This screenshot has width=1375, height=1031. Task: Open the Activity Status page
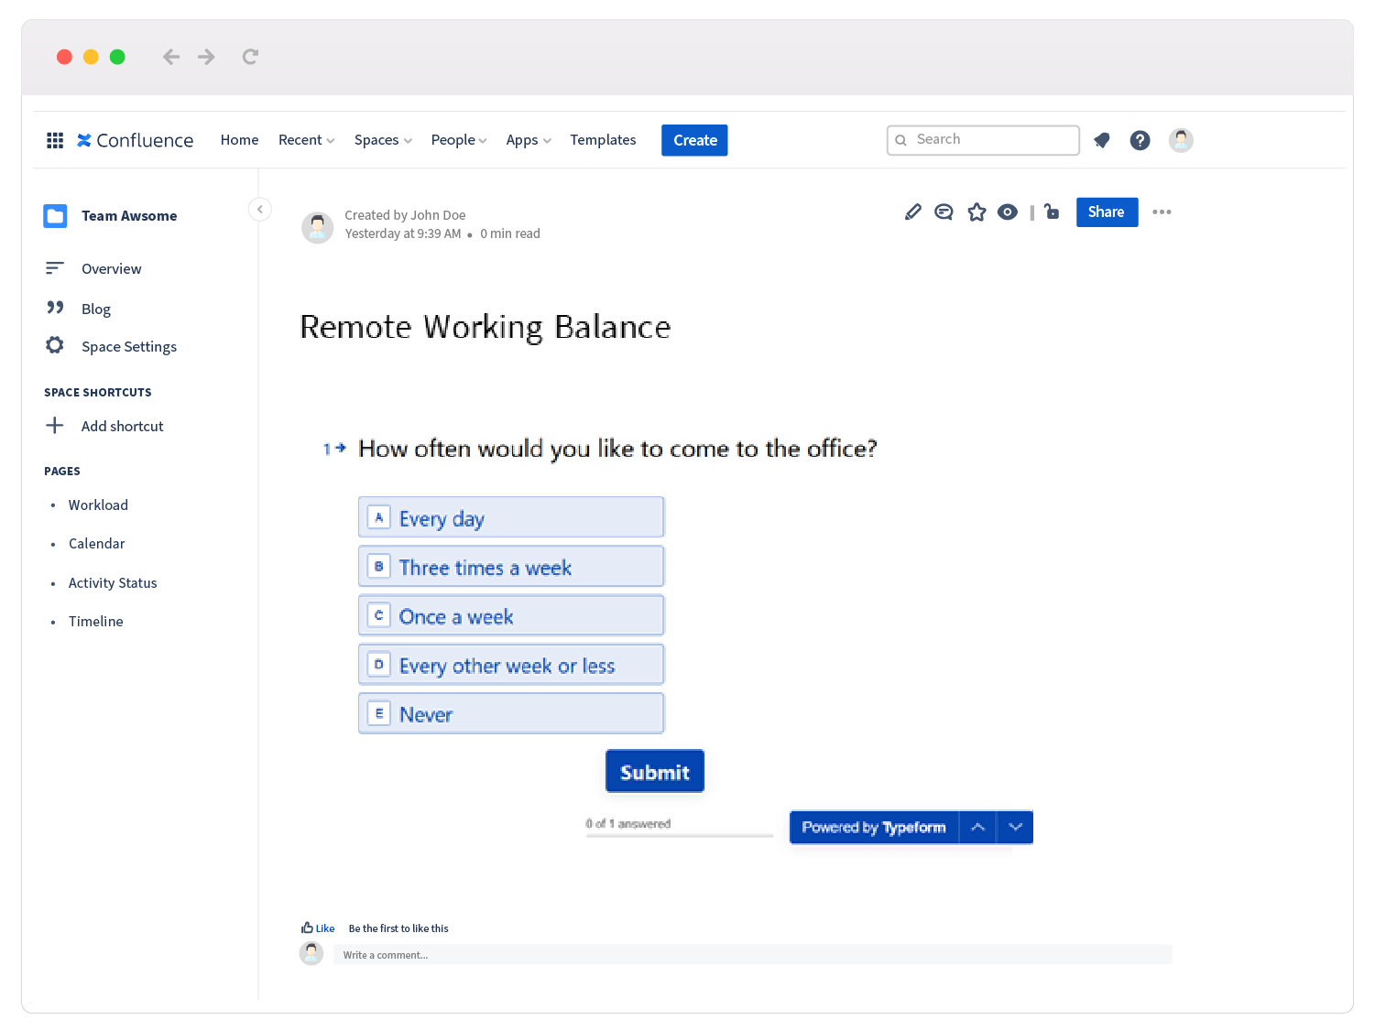[113, 583]
